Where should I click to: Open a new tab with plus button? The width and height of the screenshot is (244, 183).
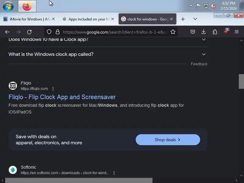[183, 19]
